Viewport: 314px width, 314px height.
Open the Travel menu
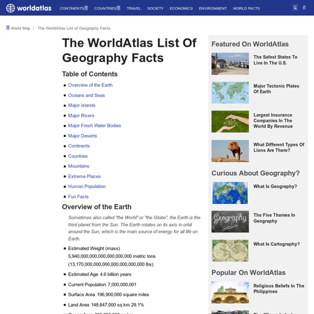(133, 8)
